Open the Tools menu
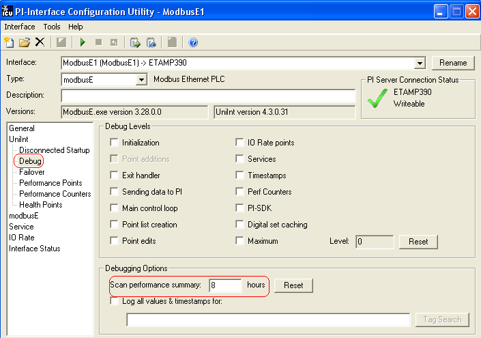This screenshot has width=481, height=338. pos(52,27)
